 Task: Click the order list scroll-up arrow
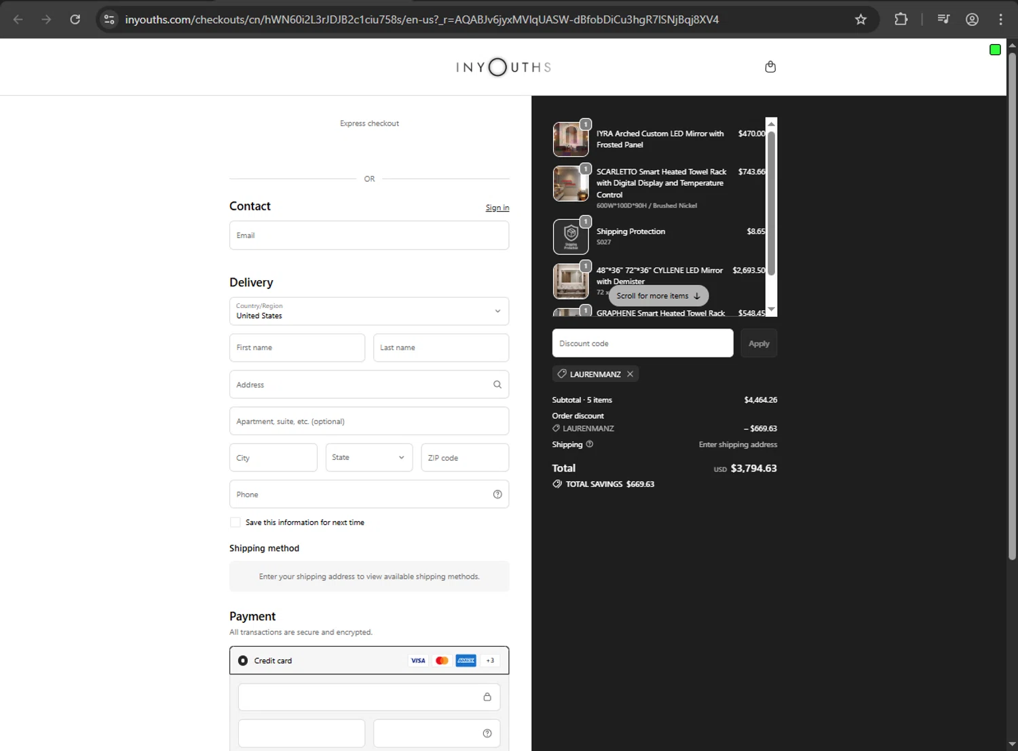click(771, 123)
